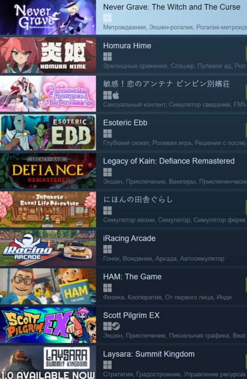Click the Windows icon under Laysara: Summit Kingdom
Screen dimensions: 247x379
coord(108,365)
